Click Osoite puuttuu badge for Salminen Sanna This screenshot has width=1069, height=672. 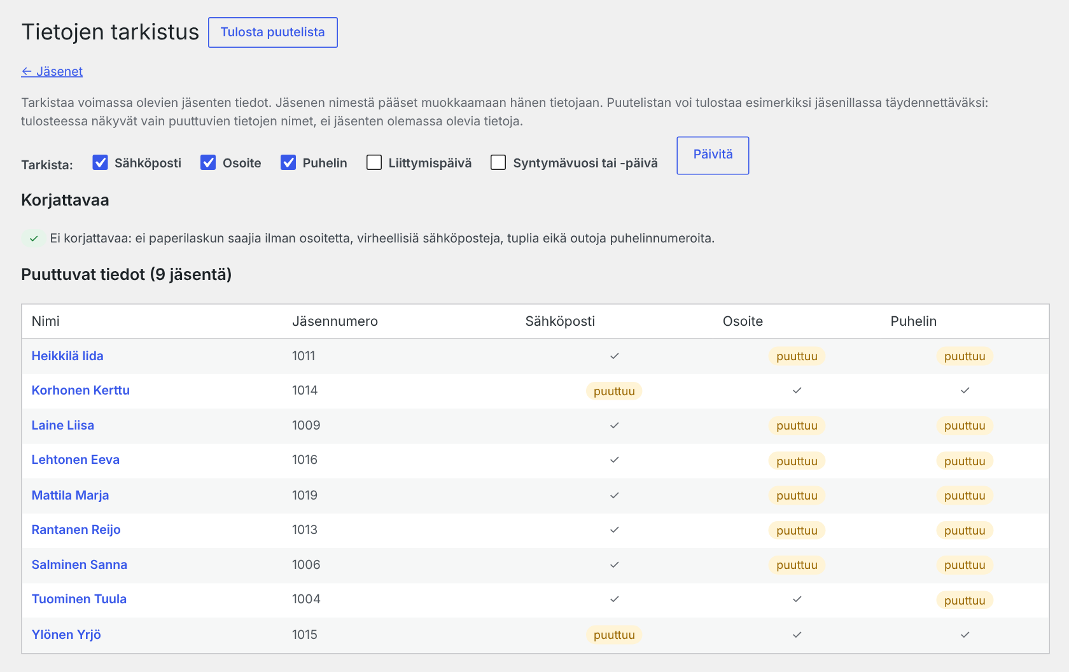[797, 565]
